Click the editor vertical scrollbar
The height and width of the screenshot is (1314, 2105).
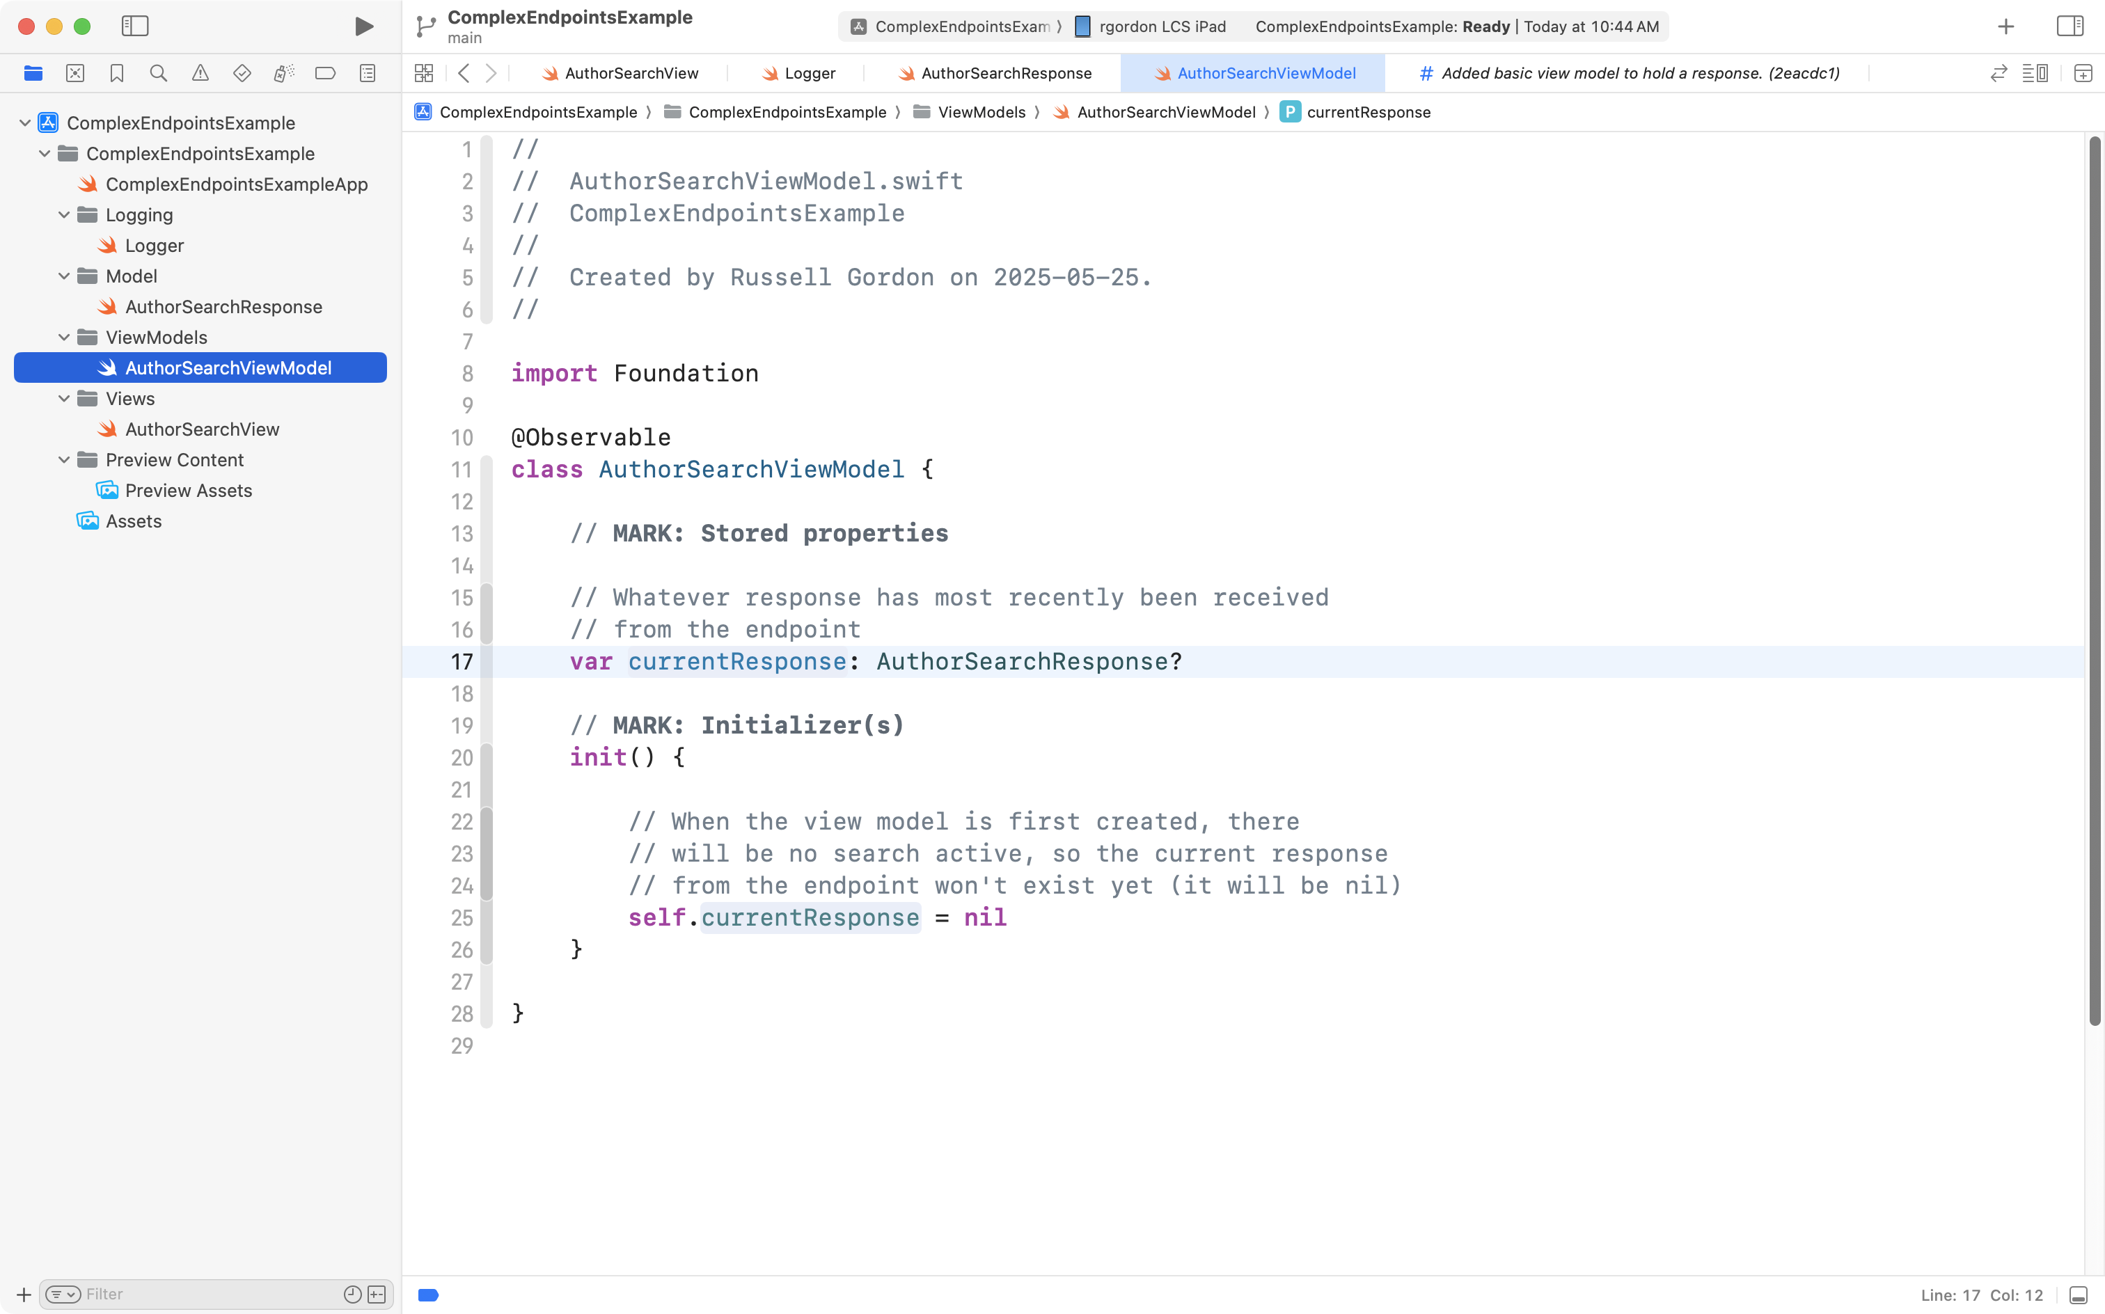coord(2095,580)
